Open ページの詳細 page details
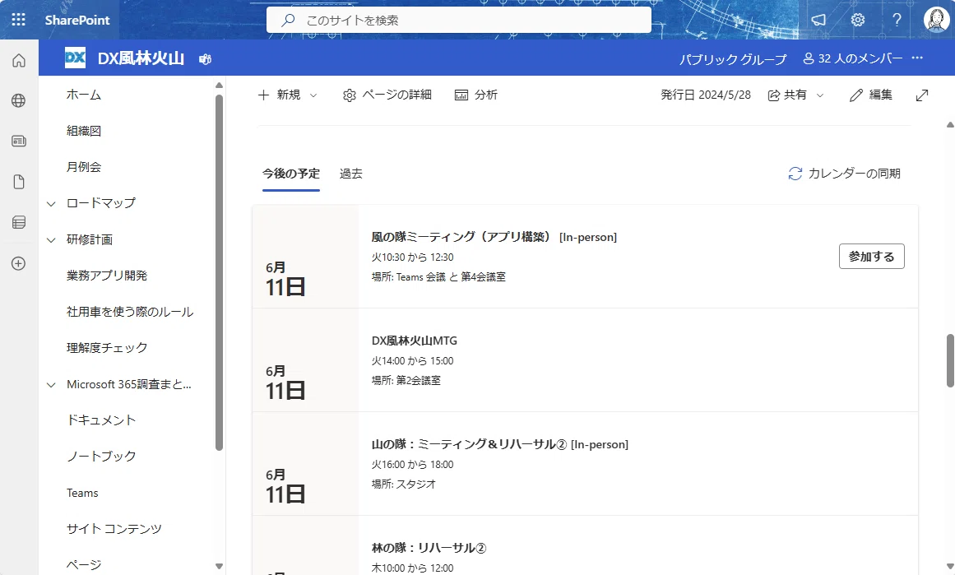 (387, 95)
